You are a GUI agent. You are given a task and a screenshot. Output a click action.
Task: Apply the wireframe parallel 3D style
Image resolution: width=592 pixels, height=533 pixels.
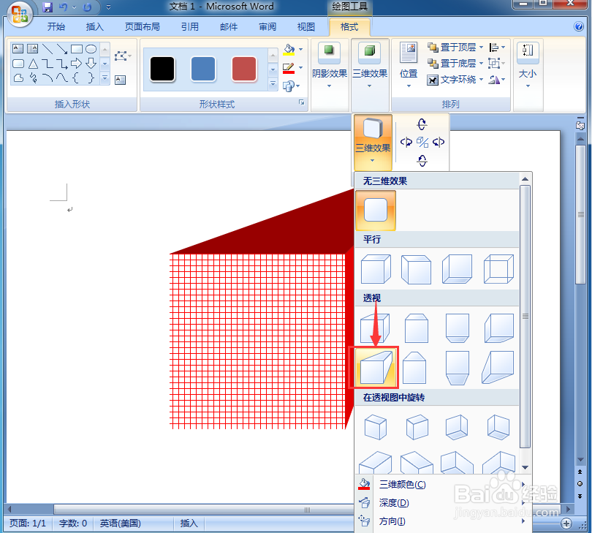tap(498, 268)
